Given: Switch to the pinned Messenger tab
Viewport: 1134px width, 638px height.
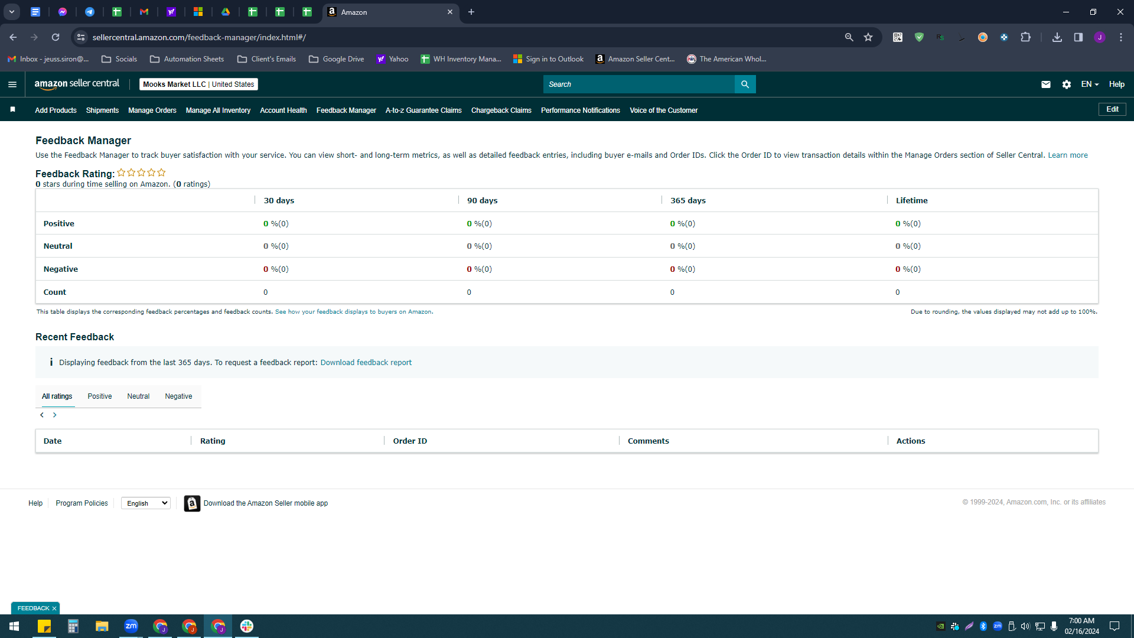Looking at the screenshot, I should tap(63, 12).
